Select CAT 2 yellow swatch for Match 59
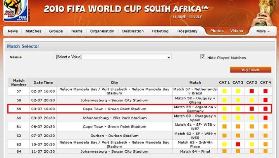 tap(238, 109)
